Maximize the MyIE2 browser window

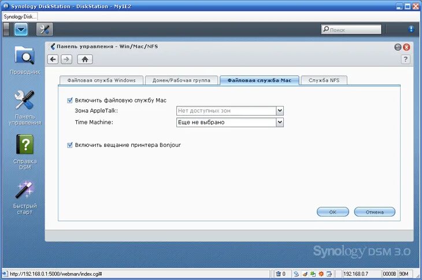pyautogui.click(x=408, y=6)
